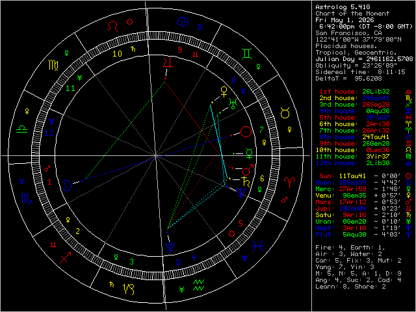Click the large green Uranus symbol inside the wheel

[x=233, y=103]
